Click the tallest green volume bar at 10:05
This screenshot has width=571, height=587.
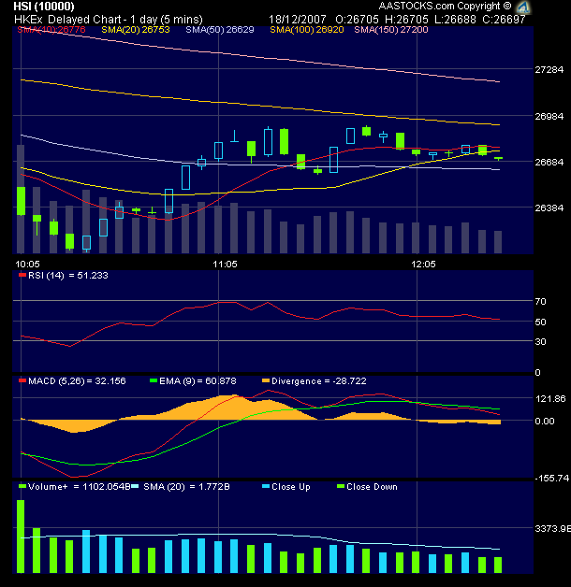(x=21, y=537)
